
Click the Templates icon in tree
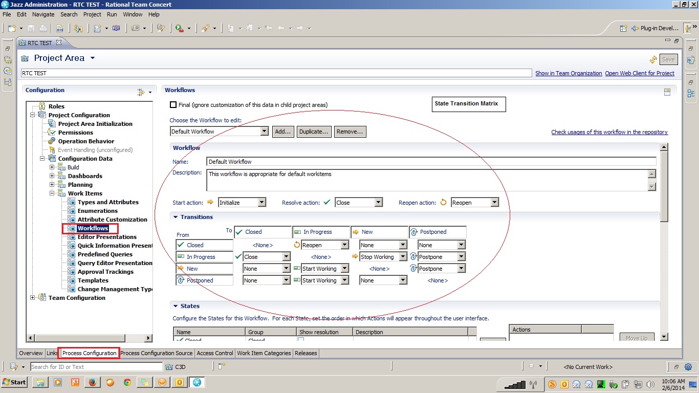[72, 280]
